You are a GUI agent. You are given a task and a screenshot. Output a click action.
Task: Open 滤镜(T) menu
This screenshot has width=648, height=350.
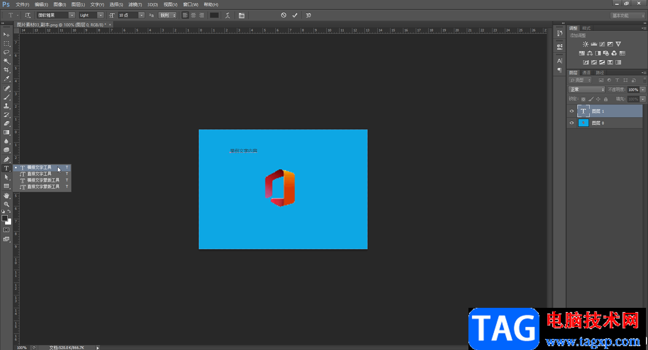(x=135, y=4)
